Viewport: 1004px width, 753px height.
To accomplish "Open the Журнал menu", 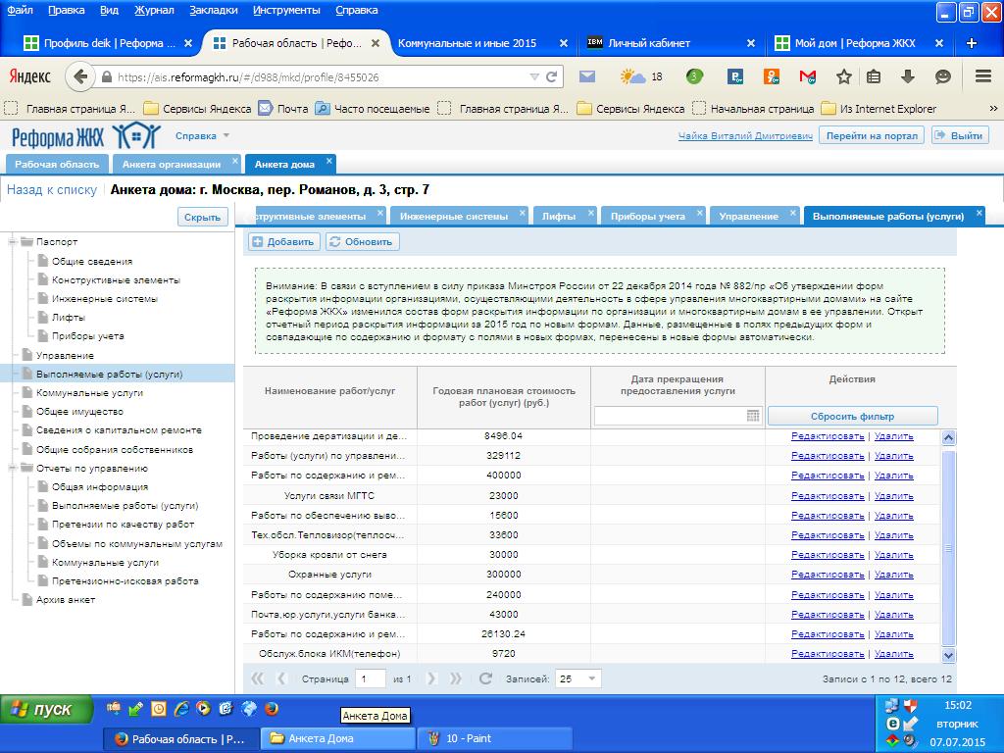I will tap(154, 10).
